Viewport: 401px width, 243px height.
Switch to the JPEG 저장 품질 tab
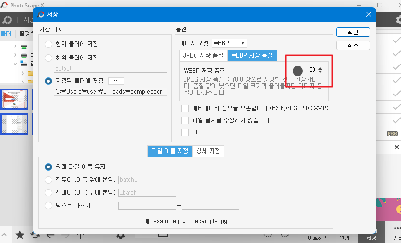203,56
